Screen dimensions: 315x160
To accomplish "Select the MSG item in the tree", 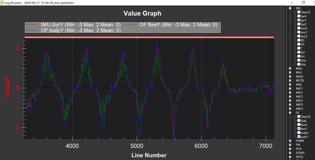I will tap(299, 84).
